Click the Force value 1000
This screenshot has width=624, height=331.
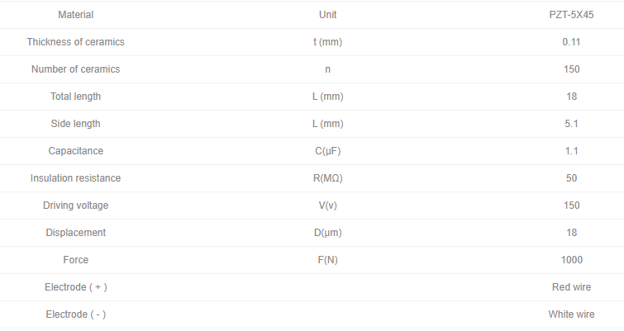[x=571, y=260]
